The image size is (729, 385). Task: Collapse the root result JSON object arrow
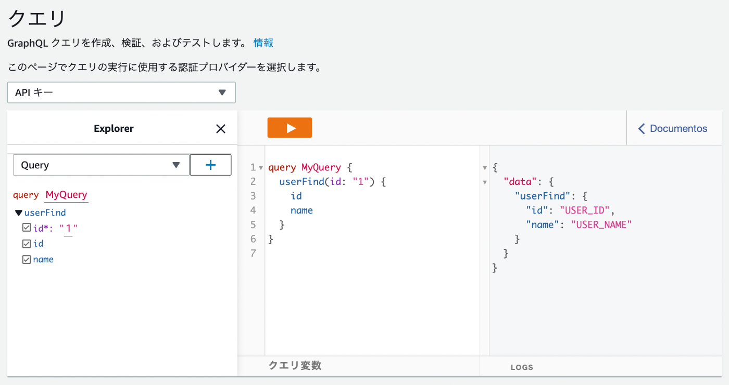click(485, 168)
